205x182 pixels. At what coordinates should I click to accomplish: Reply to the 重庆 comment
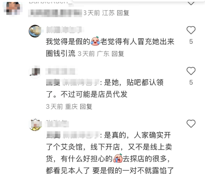point(86,107)
